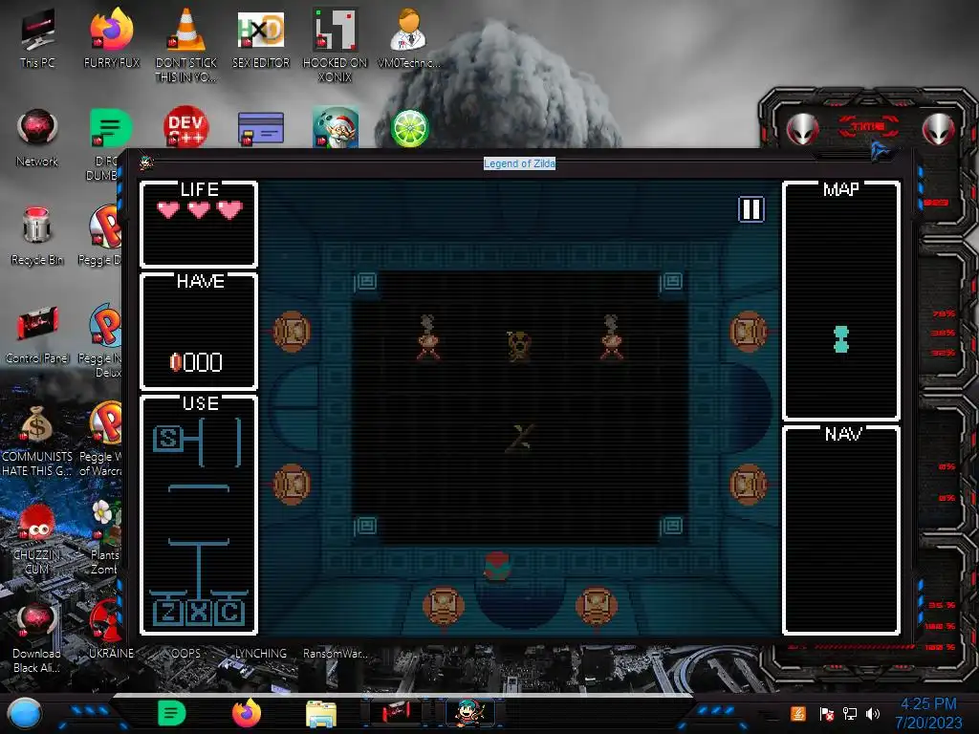Open the VM0Technic desktop icon
The width and height of the screenshot is (979, 734).
[x=409, y=38]
